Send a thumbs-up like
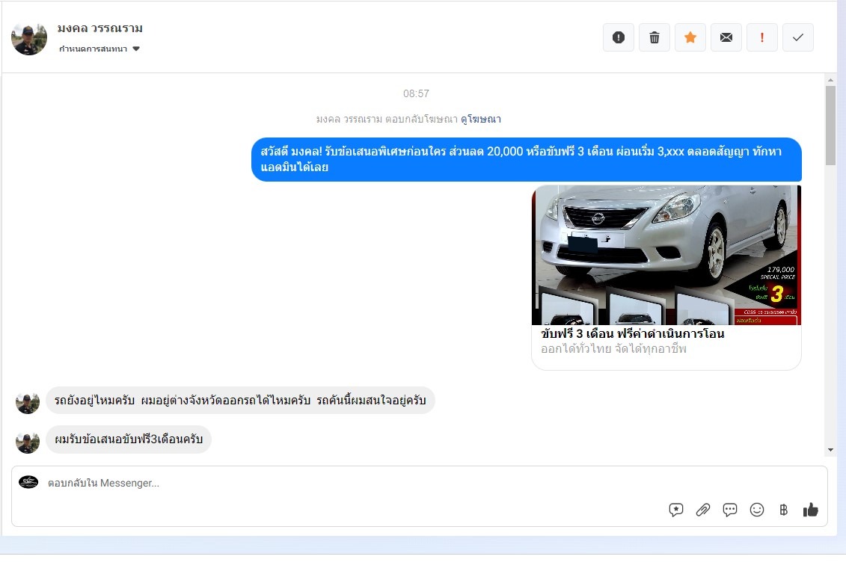This screenshot has height=568, width=846. [810, 510]
